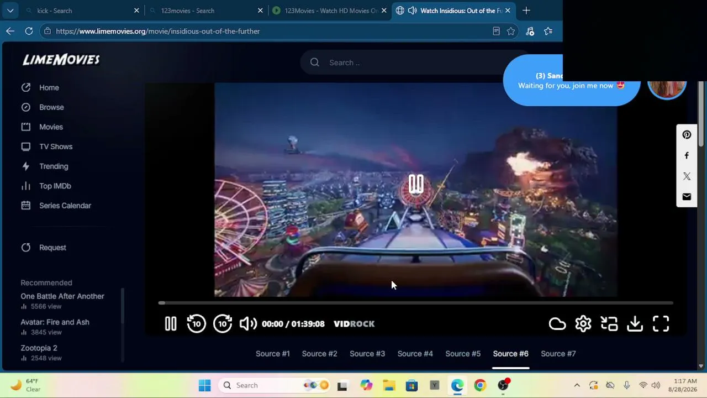Open the Movies section
707x398 pixels.
[x=51, y=127]
